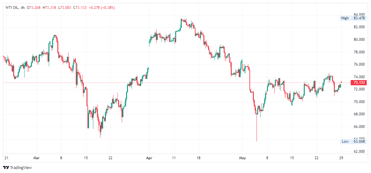371x173 pixels.
Task: Click the +0.278 (+0.38%) change value
Action: pyautogui.click(x=102, y=7)
